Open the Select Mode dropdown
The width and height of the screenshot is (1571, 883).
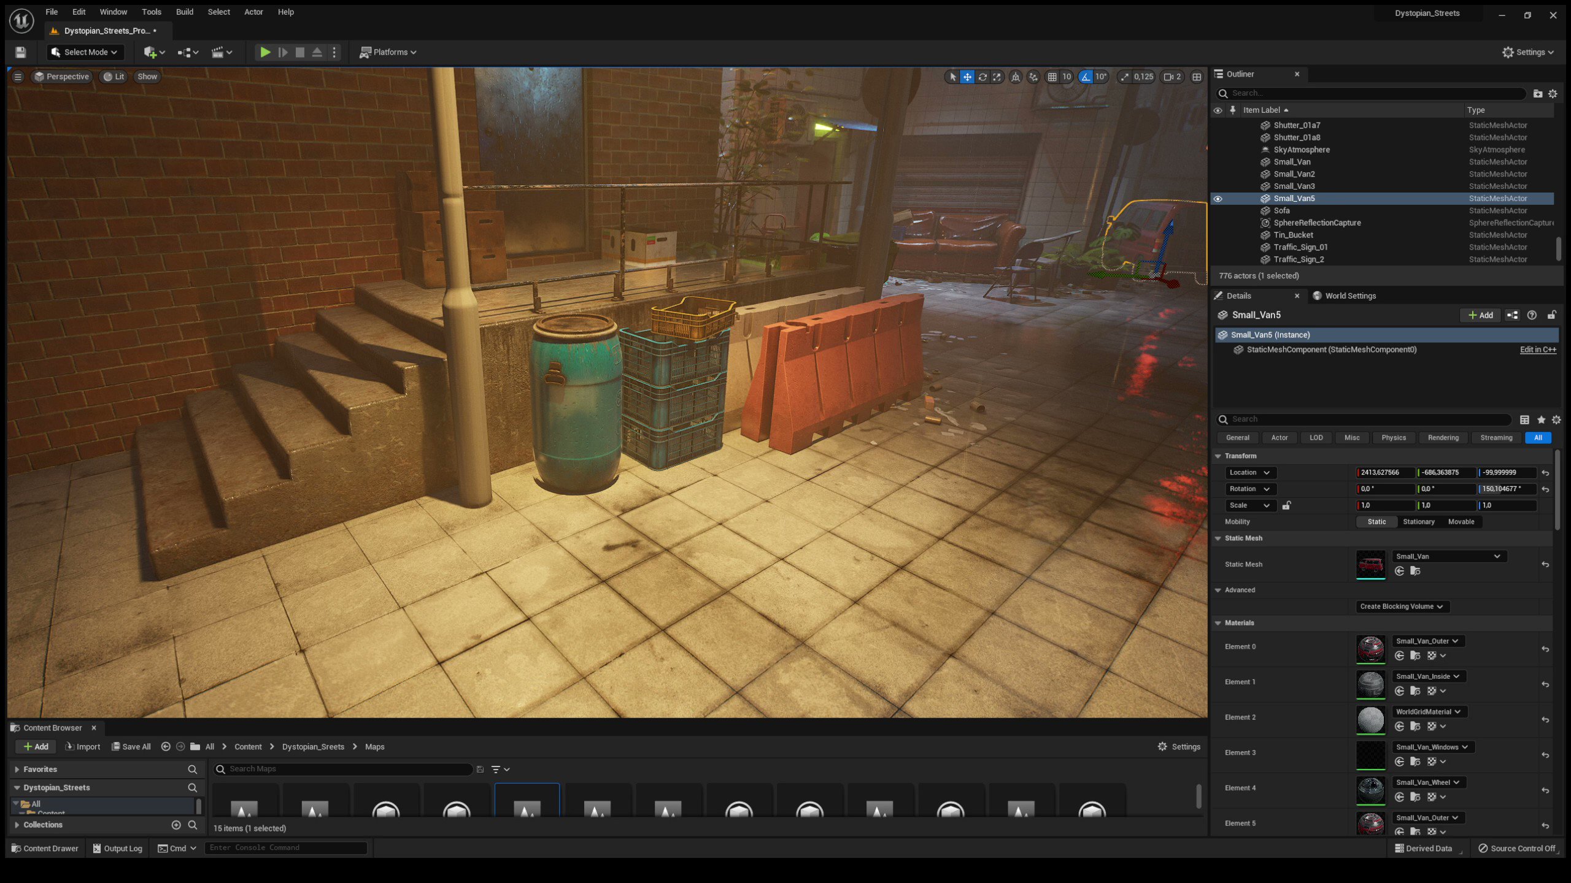[84, 52]
